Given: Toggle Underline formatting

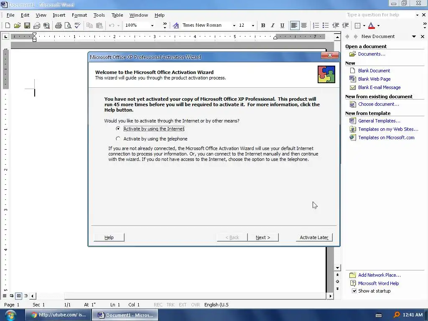Looking at the screenshot, I should pos(282,25).
